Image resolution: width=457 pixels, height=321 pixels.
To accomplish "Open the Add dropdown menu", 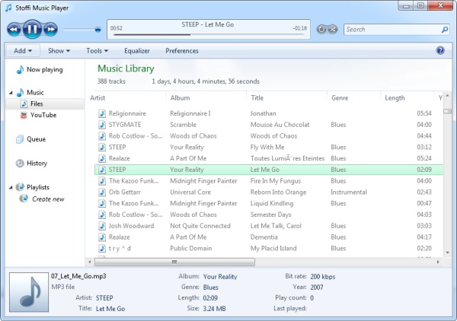I will [x=23, y=51].
